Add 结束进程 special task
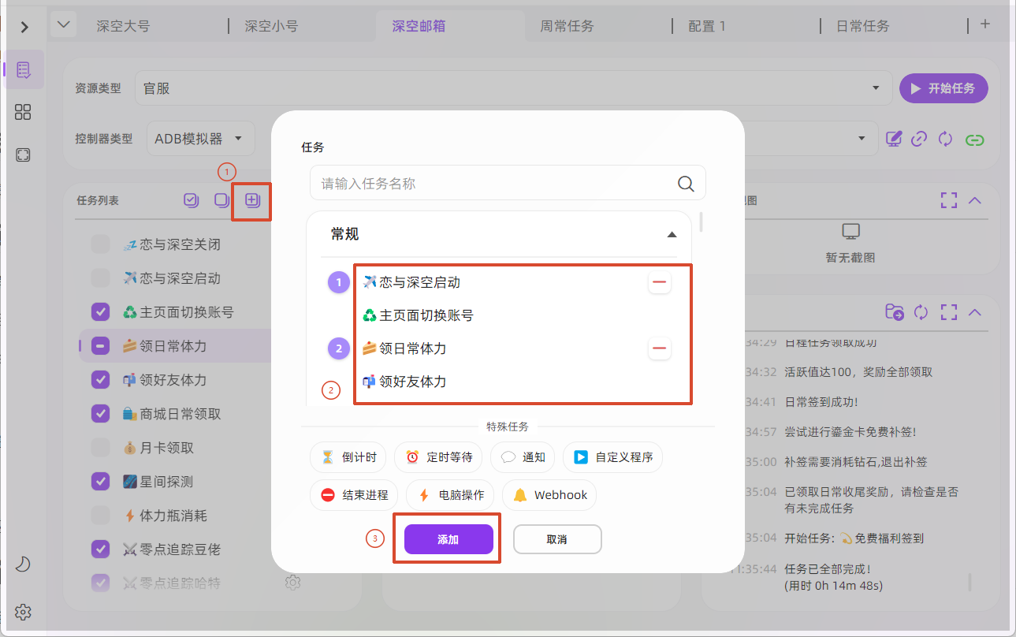Viewport: 1016px width, 637px height. coord(354,495)
